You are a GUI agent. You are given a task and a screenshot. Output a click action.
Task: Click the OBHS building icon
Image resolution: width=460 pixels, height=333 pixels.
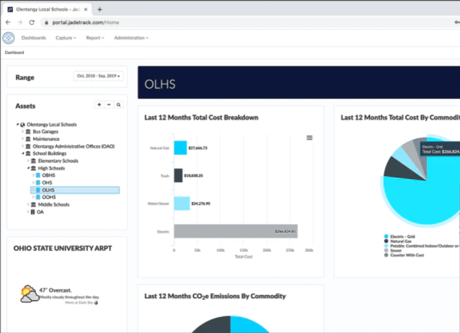[38, 175]
